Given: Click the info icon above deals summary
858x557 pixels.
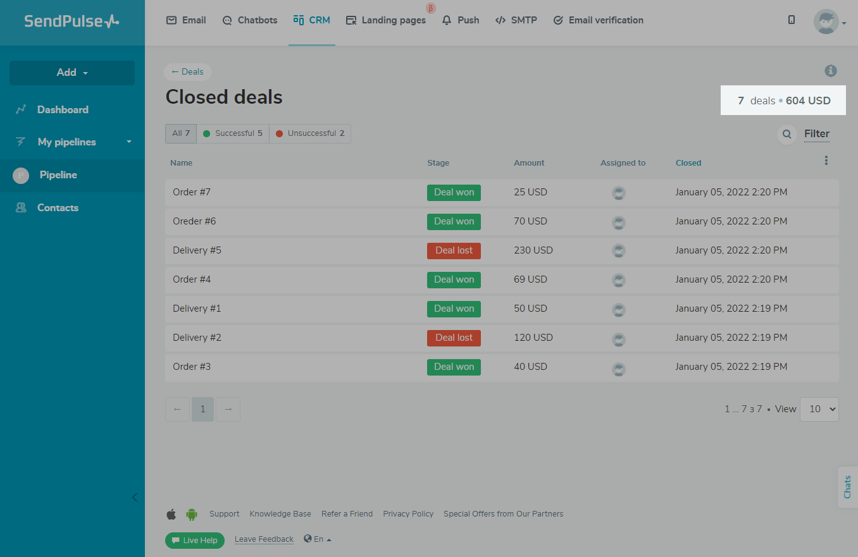Looking at the screenshot, I should (831, 71).
